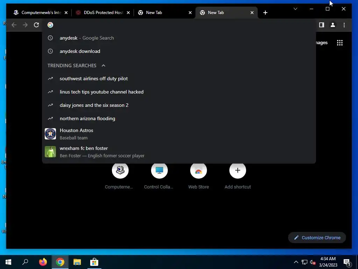This screenshot has width=358, height=269.
Task: Open a new tab with the plus button
Action: (265, 13)
